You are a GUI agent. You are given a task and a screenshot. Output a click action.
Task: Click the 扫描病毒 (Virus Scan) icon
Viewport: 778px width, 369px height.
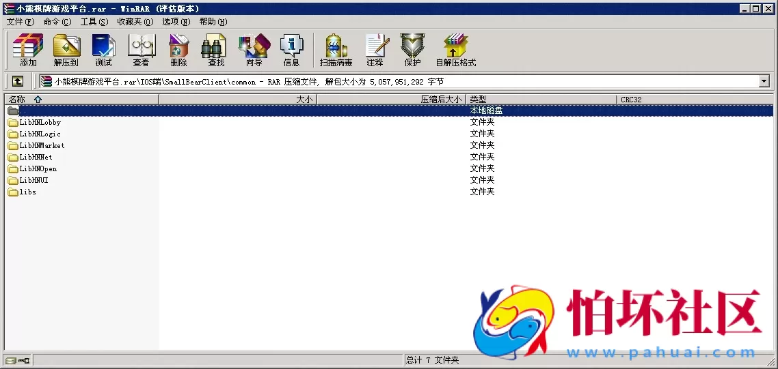coord(336,50)
